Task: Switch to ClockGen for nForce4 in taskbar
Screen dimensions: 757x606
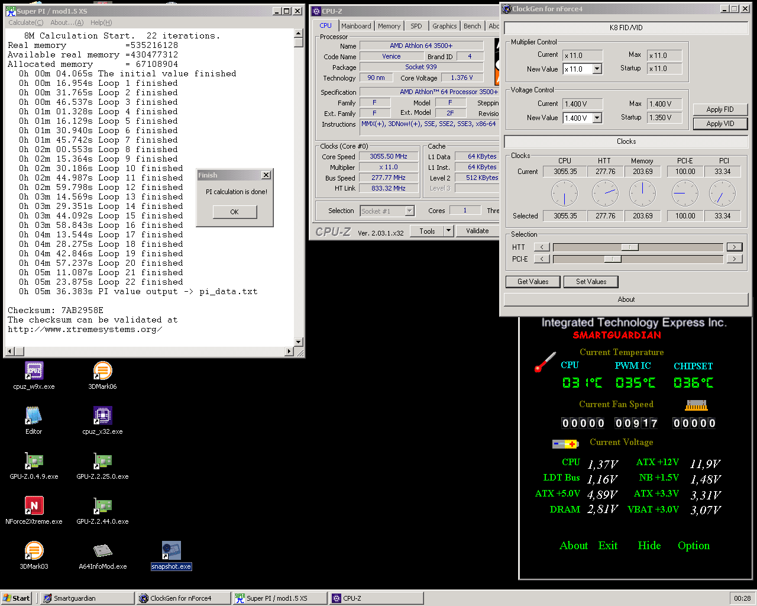Action: coord(184,598)
